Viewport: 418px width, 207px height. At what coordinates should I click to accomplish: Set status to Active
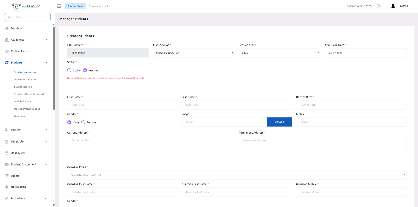[69, 70]
